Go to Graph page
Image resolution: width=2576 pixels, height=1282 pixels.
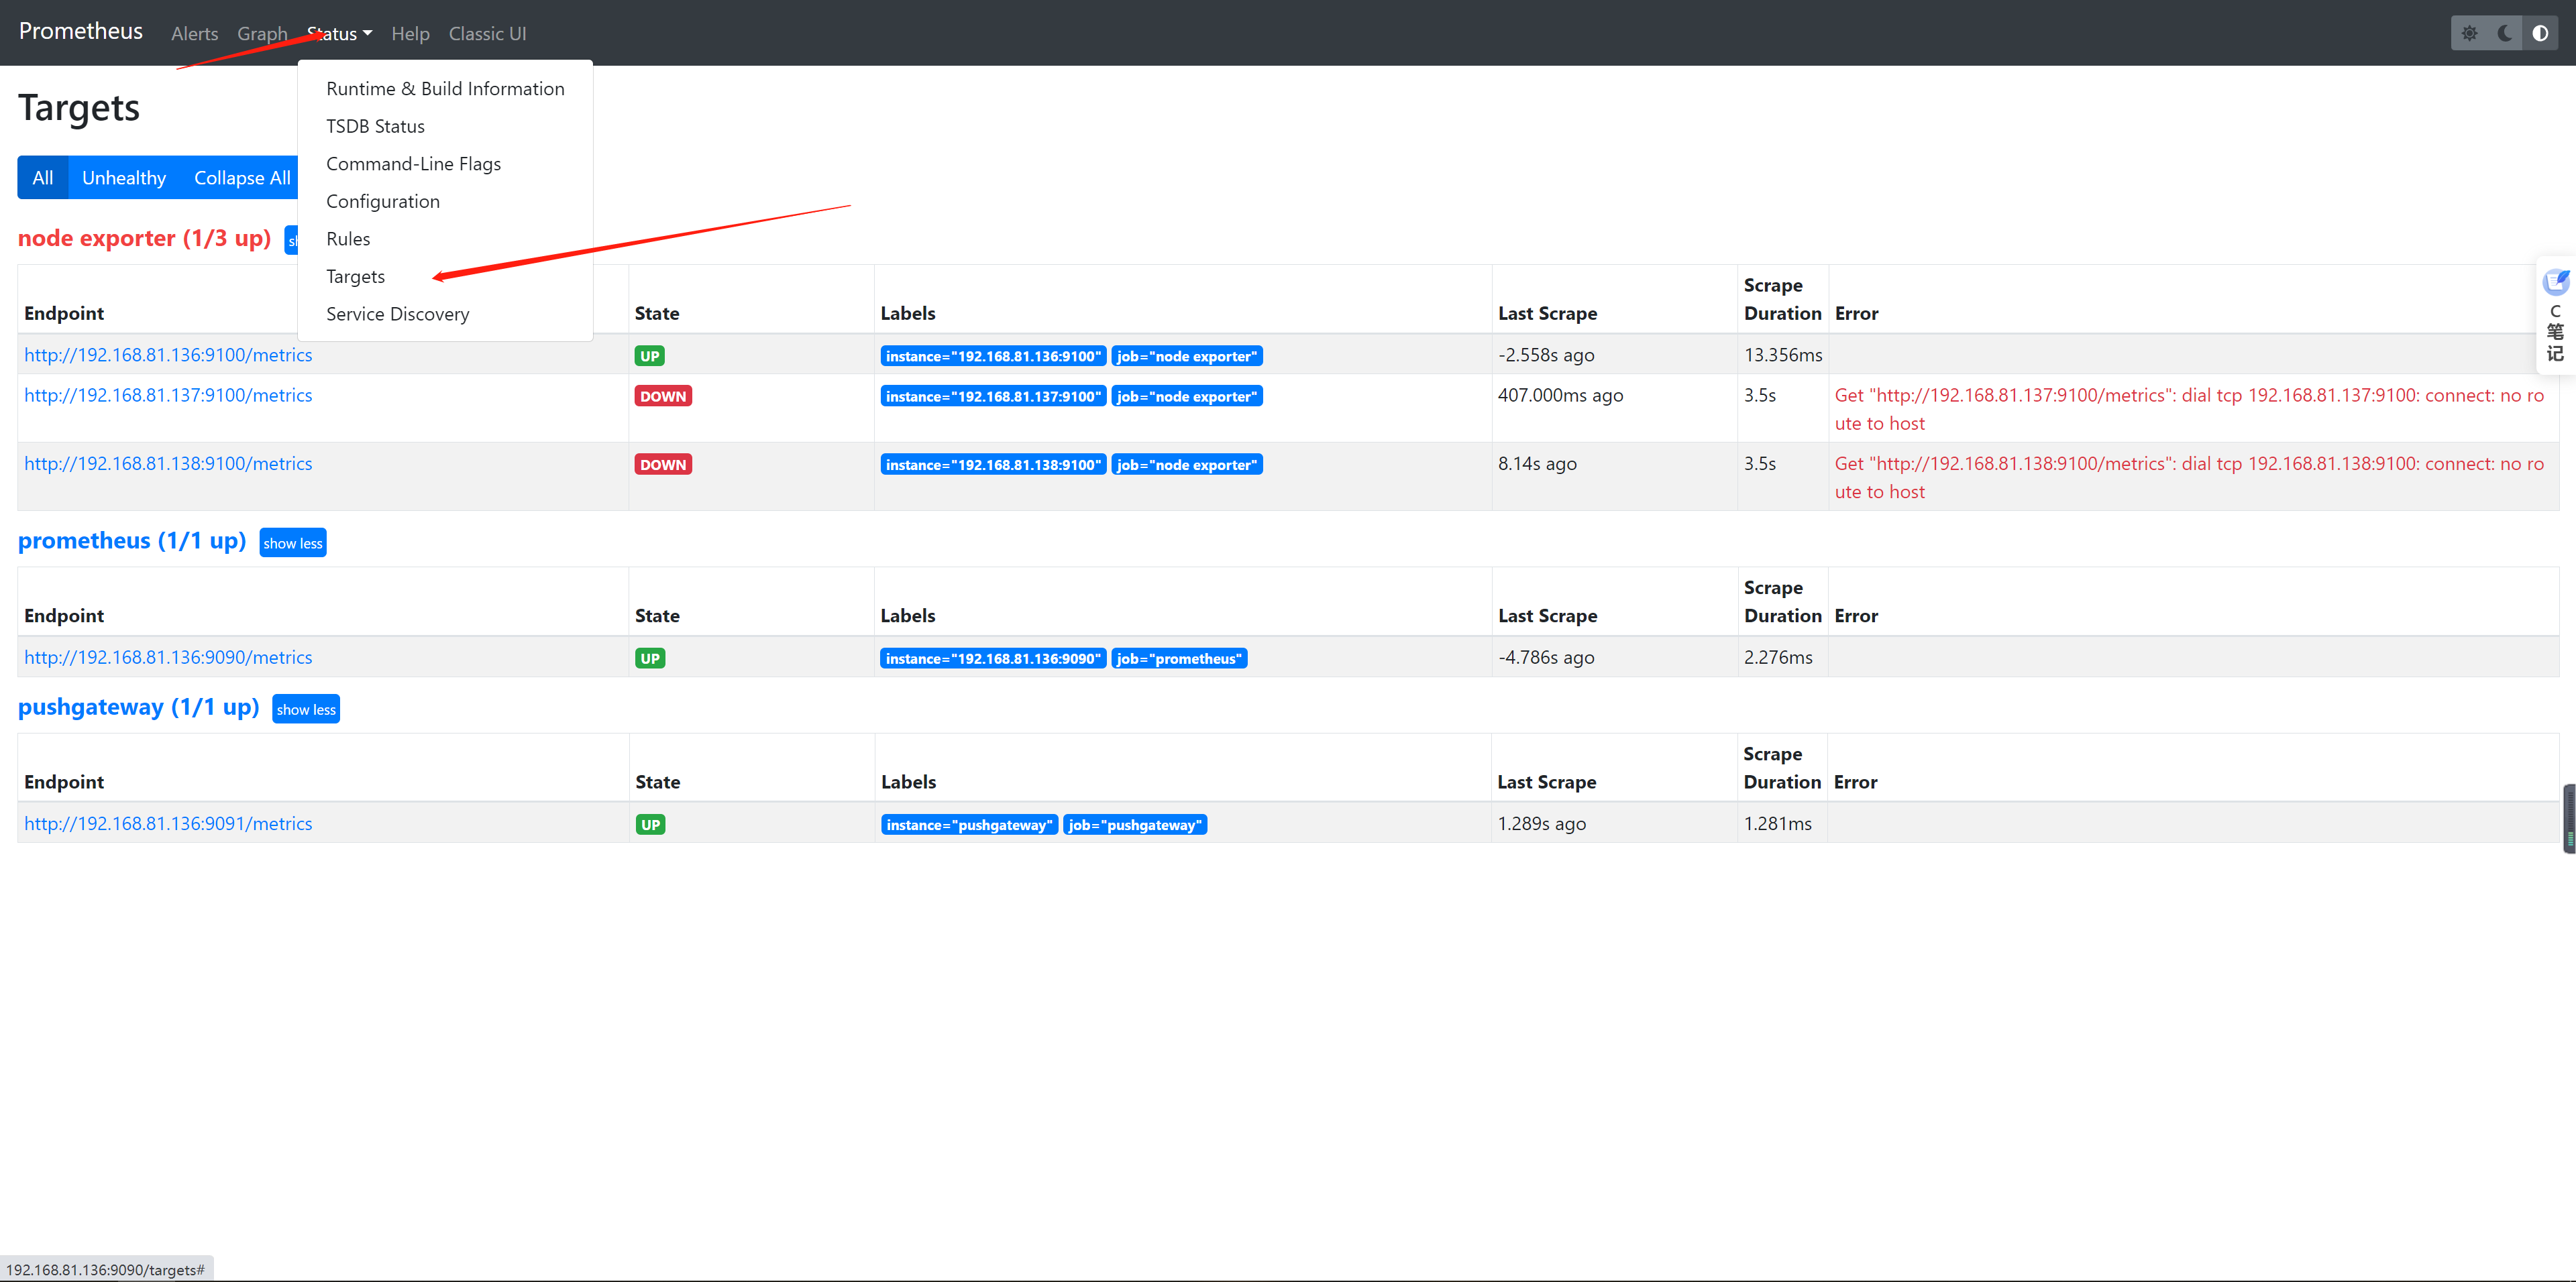click(x=262, y=34)
